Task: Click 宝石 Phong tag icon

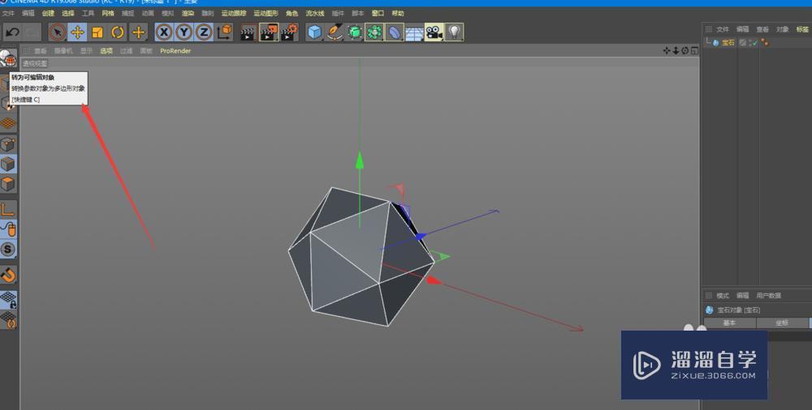Action: (765, 43)
